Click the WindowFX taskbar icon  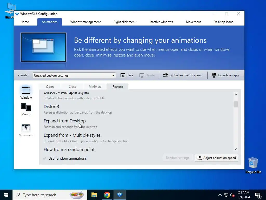point(119,195)
